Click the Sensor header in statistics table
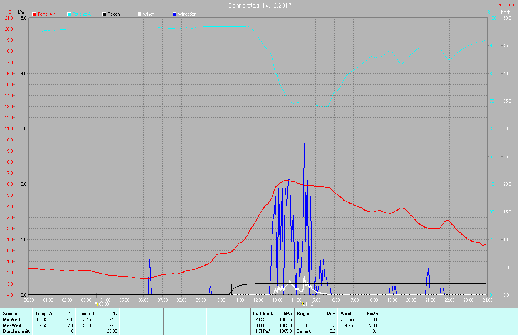Screen dimensions: 518x335 tap(10, 314)
